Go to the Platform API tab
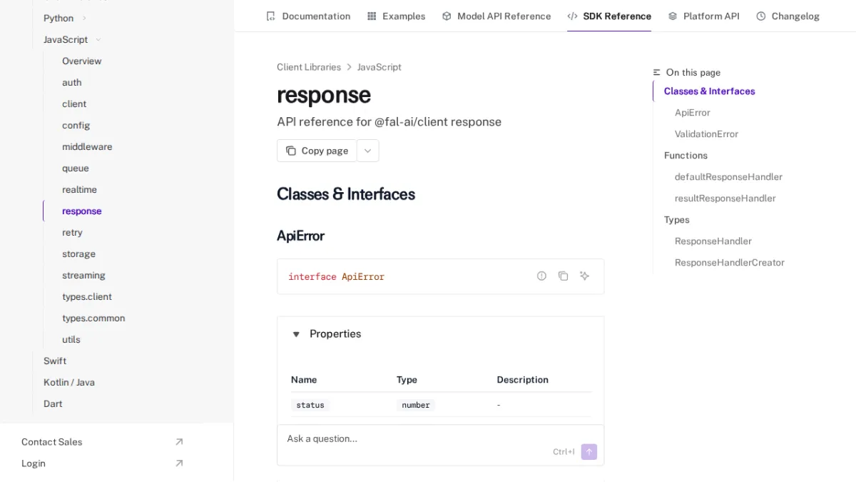Screen dimensions: 856x482 coord(703,16)
